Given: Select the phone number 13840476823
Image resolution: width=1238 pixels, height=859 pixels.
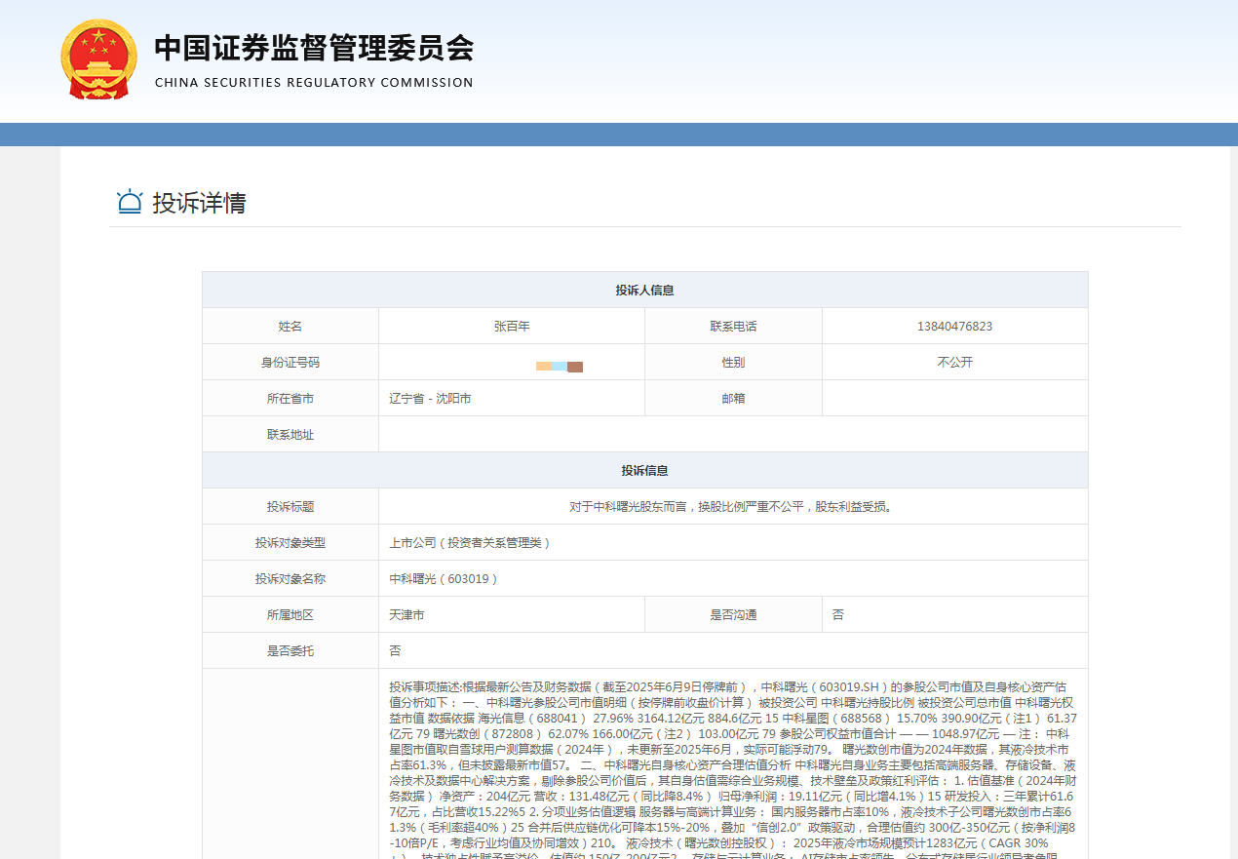Looking at the screenshot, I should [954, 327].
